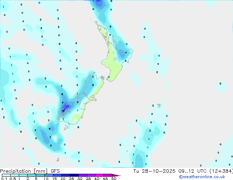Click the "18" precipitation value on the map

(63, 111)
